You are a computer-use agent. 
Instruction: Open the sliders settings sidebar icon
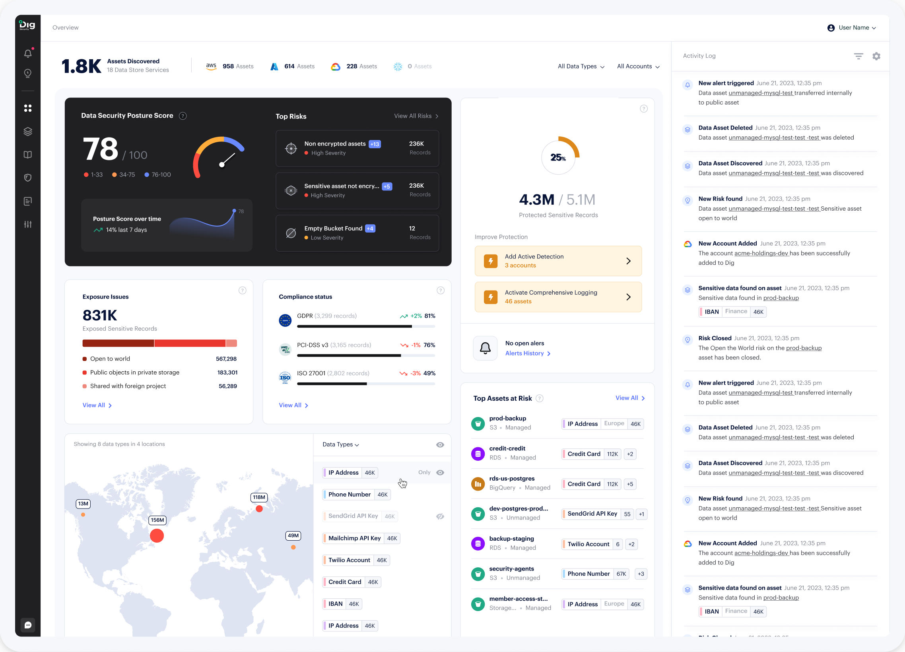[x=27, y=224]
